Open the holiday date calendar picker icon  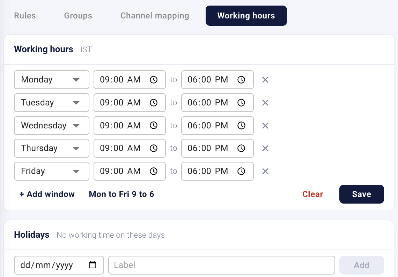[x=93, y=265]
